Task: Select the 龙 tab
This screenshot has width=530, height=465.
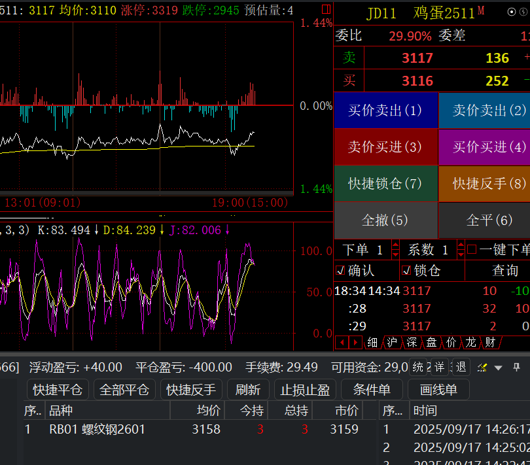Action: [x=471, y=342]
